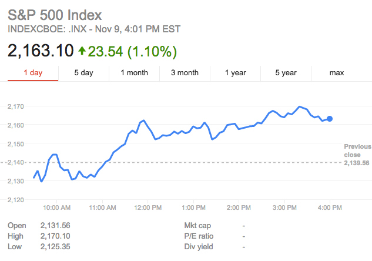Viewport: 372px width, 261px height.
Task: Click the 2,139.56 previous close value
Action: pos(357,163)
